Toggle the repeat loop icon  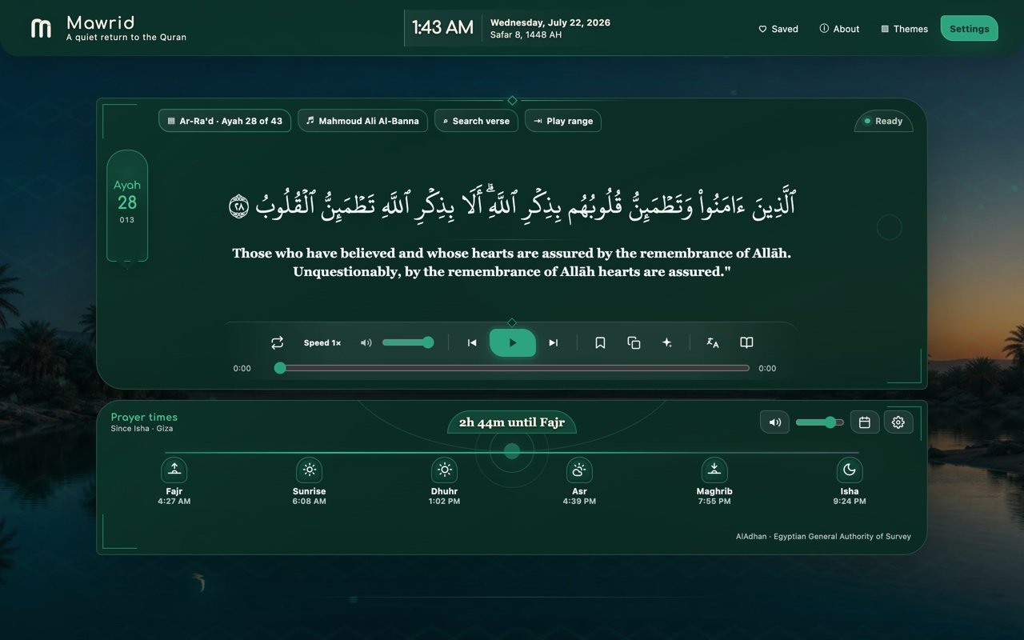pyautogui.click(x=277, y=342)
